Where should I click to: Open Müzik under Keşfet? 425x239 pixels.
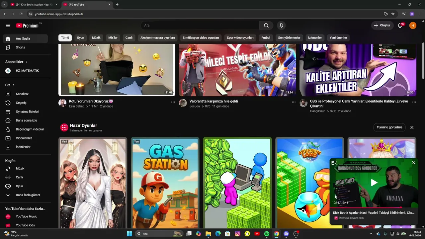(25, 169)
